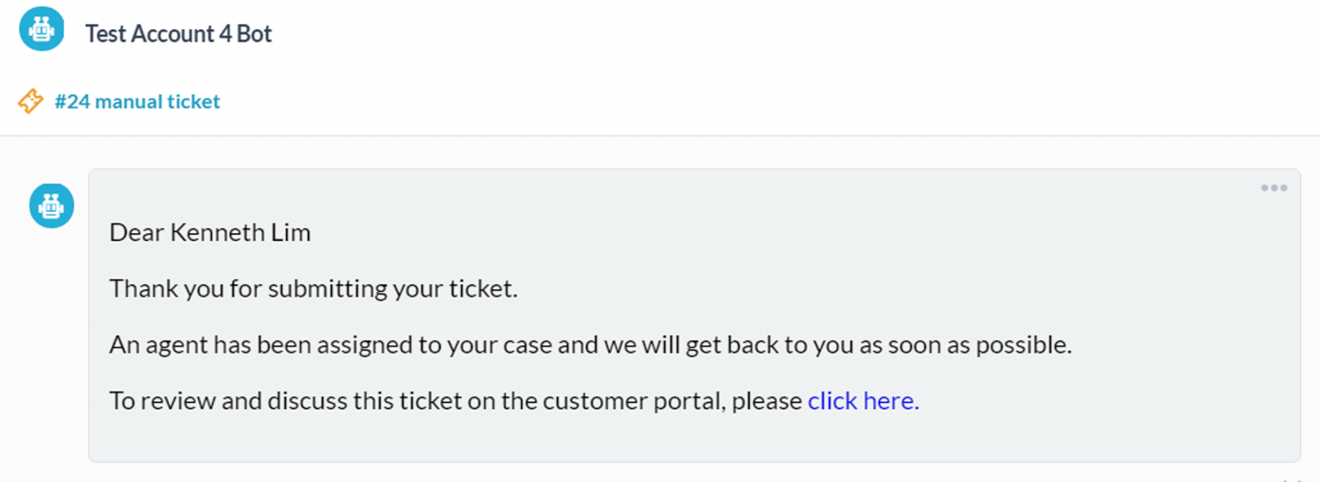
Task: Click the bot avatar beside the header title
Action: pyautogui.click(x=41, y=30)
